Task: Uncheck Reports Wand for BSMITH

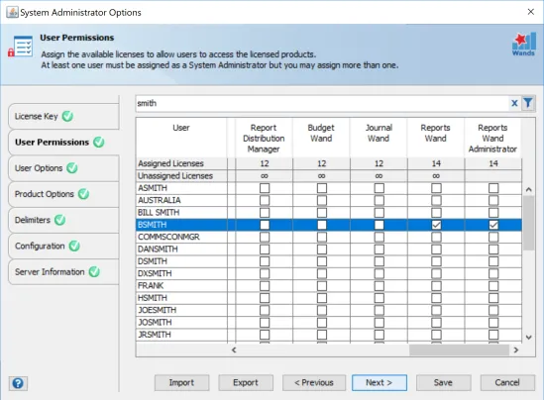Action: (x=436, y=225)
